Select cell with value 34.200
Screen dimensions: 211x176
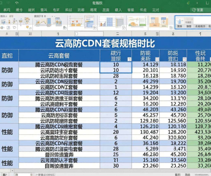coord(146,98)
